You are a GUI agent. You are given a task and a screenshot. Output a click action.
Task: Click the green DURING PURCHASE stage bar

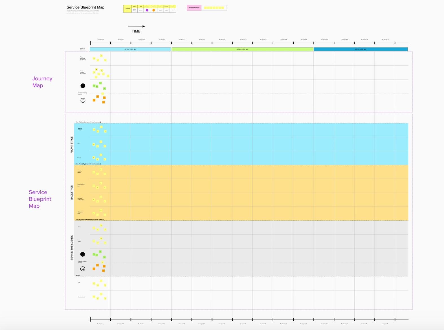tap(243, 49)
